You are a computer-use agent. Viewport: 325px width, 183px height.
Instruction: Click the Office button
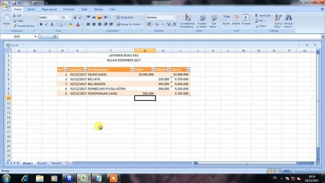(x=5, y=5)
